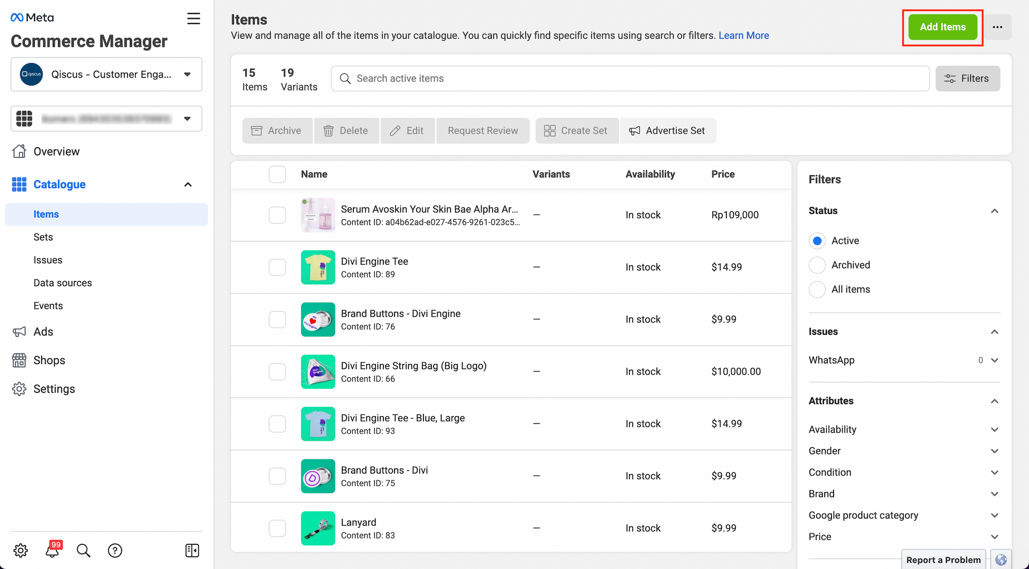This screenshot has height=569, width=1029.
Task: Go to Data sources in sidebar
Action: pos(63,283)
